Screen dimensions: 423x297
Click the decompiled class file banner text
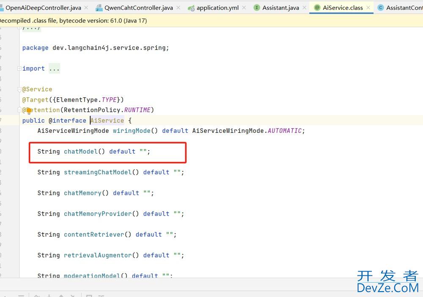73,20
